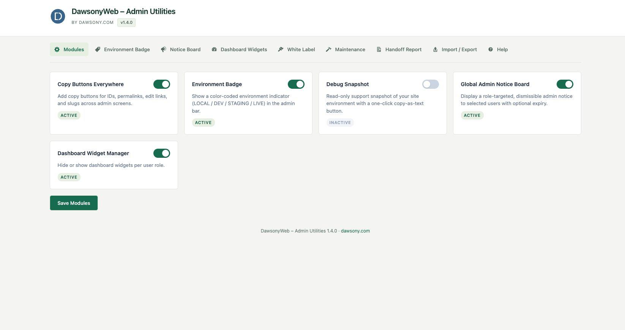Enable the Debug Snapshot module
The image size is (625, 330).
(x=431, y=84)
